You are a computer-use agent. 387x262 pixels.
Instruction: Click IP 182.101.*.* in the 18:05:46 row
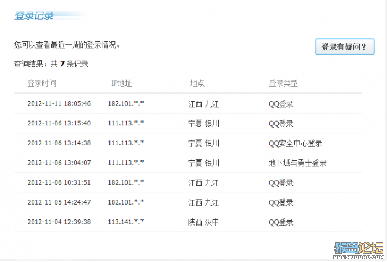126,103
